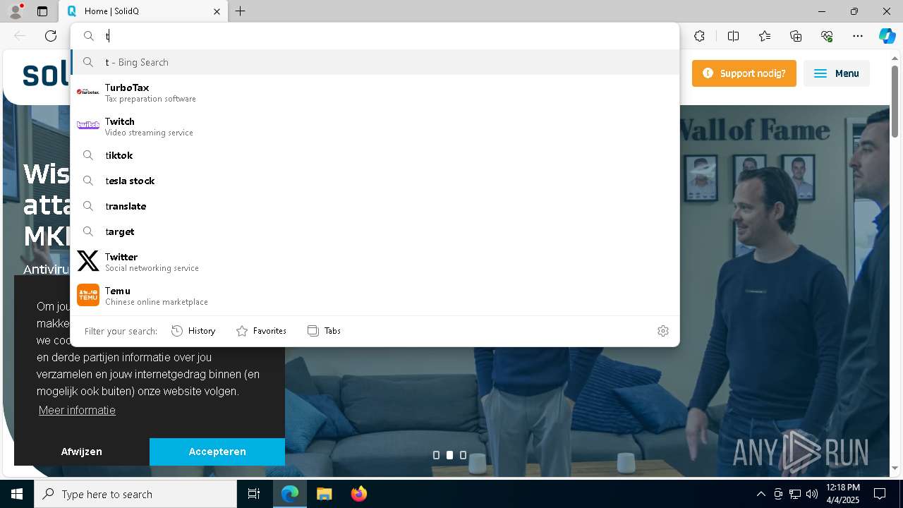This screenshot has width=903, height=508.
Task: Close the Home | SolidQ tab
Action: pos(217,11)
